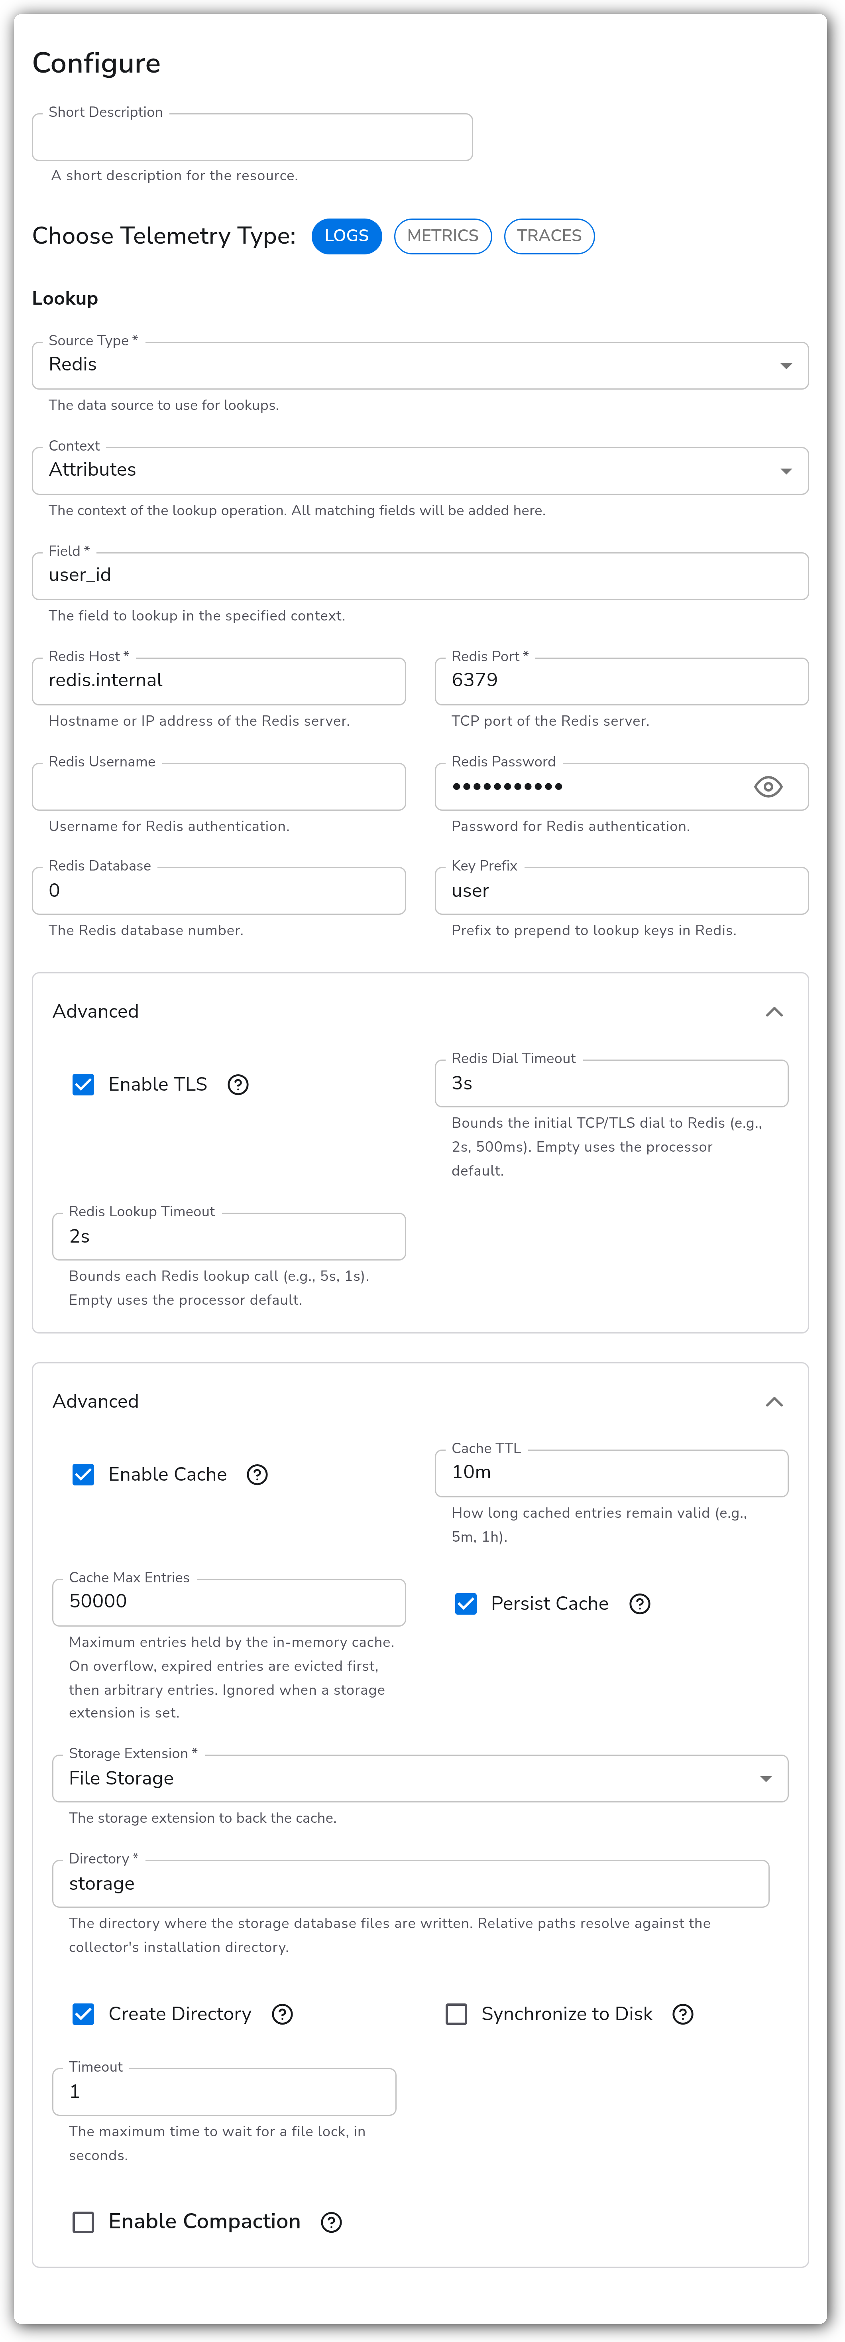The image size is (845, 2342).
Task: Show the Redis password with eye icon
Action: (x=768, y=786)
